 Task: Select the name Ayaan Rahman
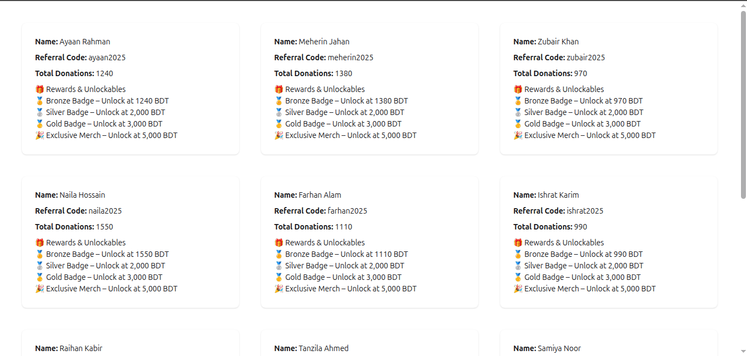click(85, 42)
